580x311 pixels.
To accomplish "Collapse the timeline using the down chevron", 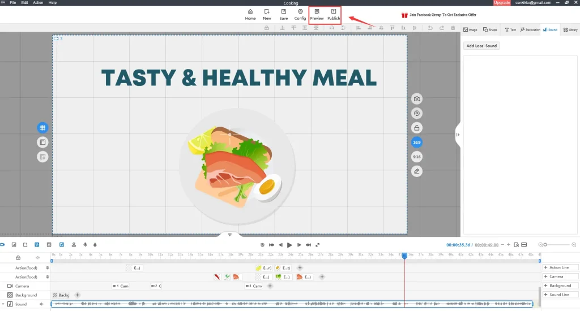I will pyautogui.click(x=230, y=235).
